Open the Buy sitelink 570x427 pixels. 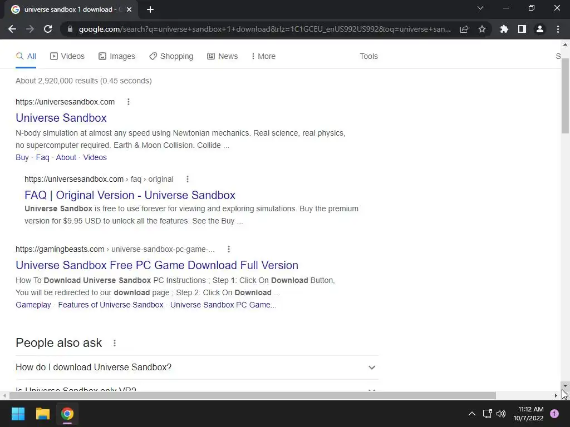click(22, 157)
